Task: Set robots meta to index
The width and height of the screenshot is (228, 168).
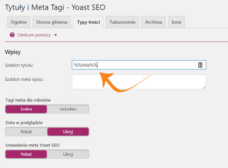Action: tap(26, 109)
